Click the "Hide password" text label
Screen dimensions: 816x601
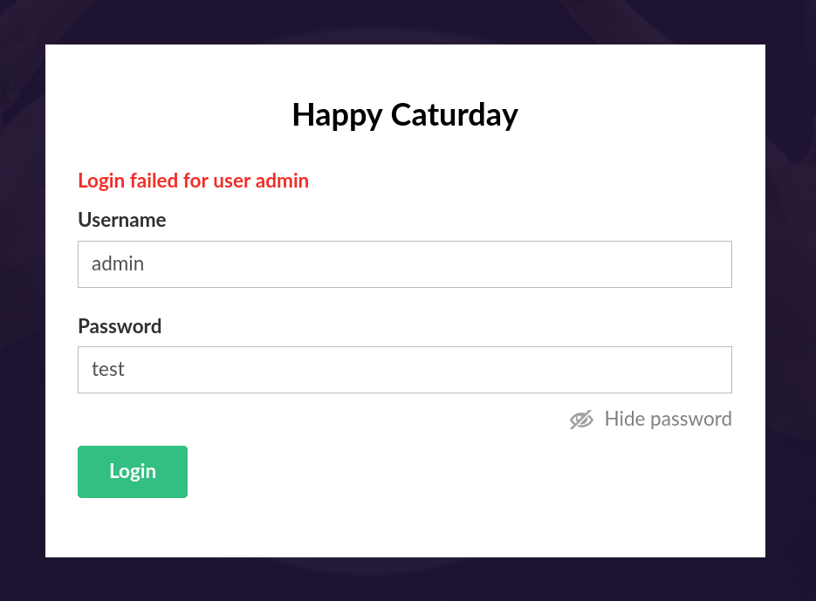coord(668,420)
